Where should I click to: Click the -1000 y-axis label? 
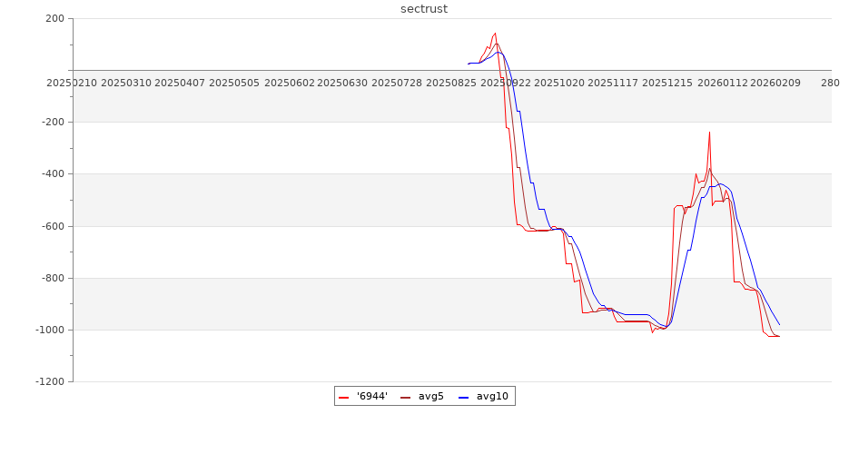pyautogui.click(x=47, y=330)
